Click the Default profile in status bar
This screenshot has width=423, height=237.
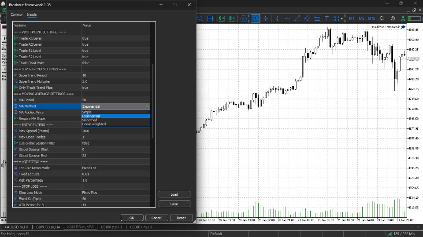coord(216,234)
